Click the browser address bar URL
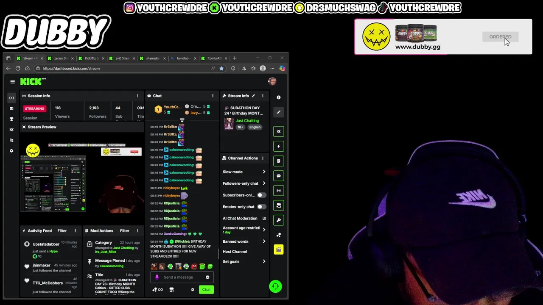Viewport: 543px width, 305px height. pos(71,68)
